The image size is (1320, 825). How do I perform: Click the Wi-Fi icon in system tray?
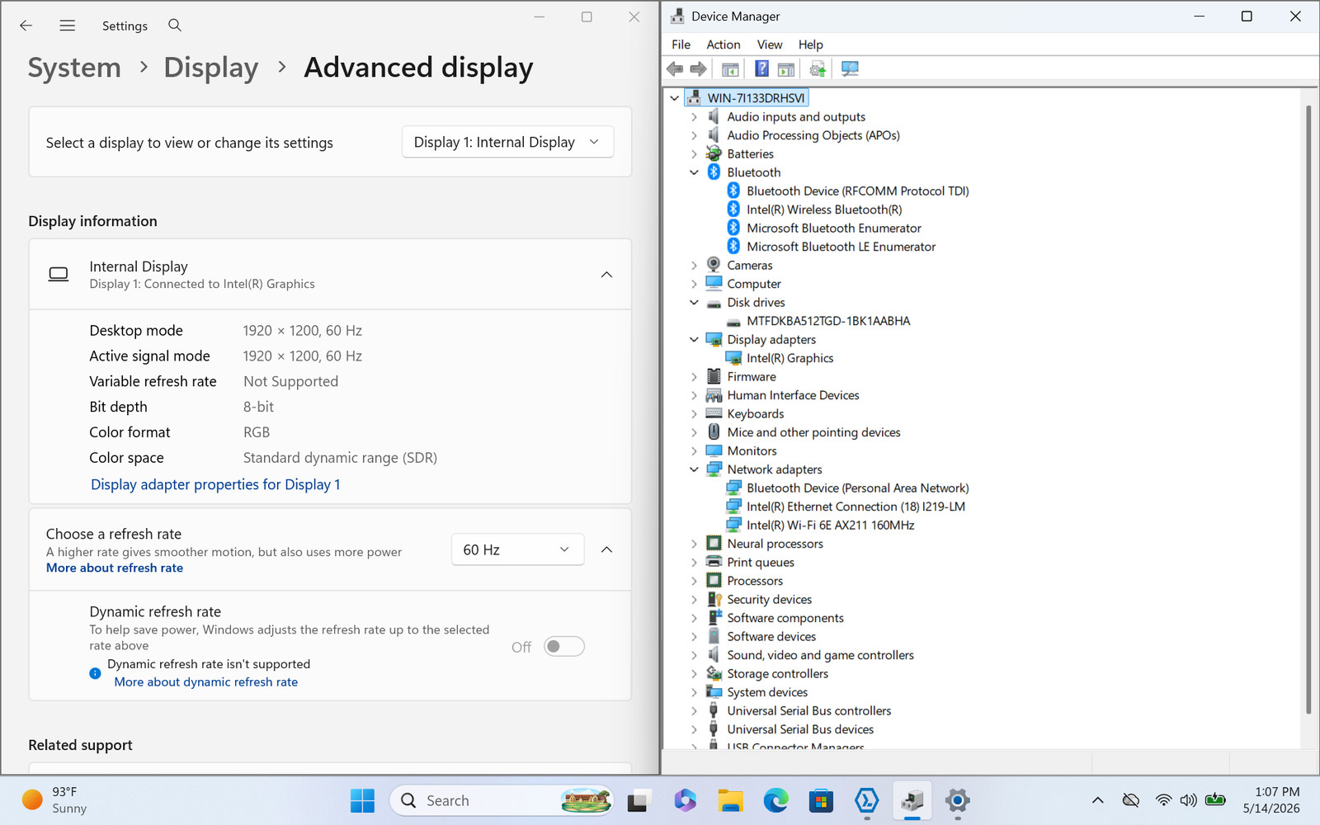coord(1163,800)
